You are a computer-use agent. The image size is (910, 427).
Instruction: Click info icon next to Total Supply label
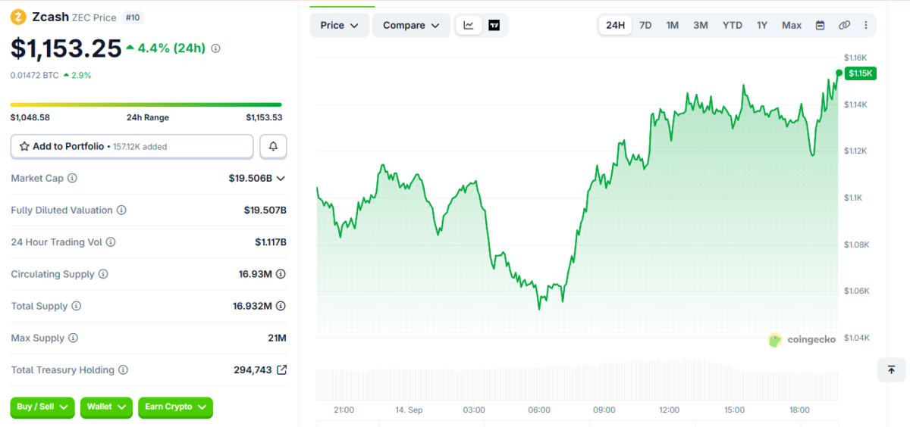(x=76, y=307)
